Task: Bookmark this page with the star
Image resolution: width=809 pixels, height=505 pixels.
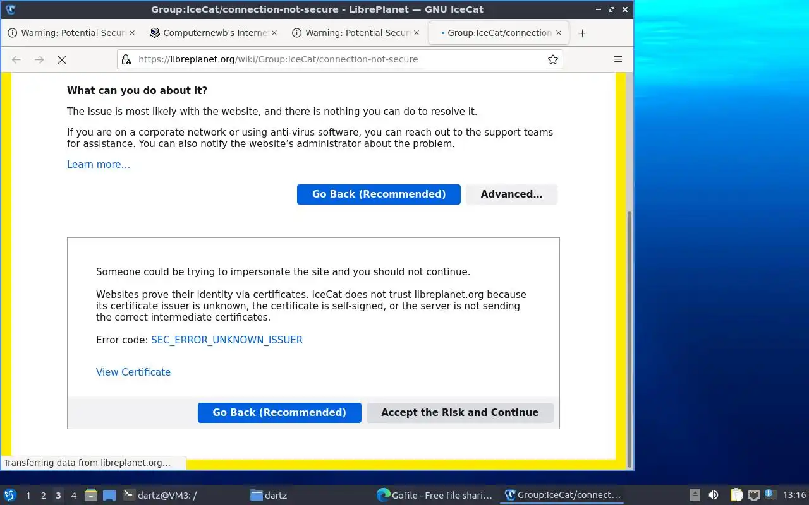Action: 553,59
